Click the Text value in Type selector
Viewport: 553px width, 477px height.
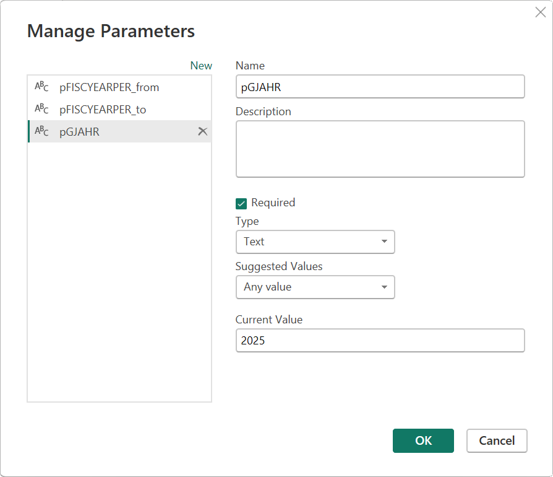click(x=254, y=242)
